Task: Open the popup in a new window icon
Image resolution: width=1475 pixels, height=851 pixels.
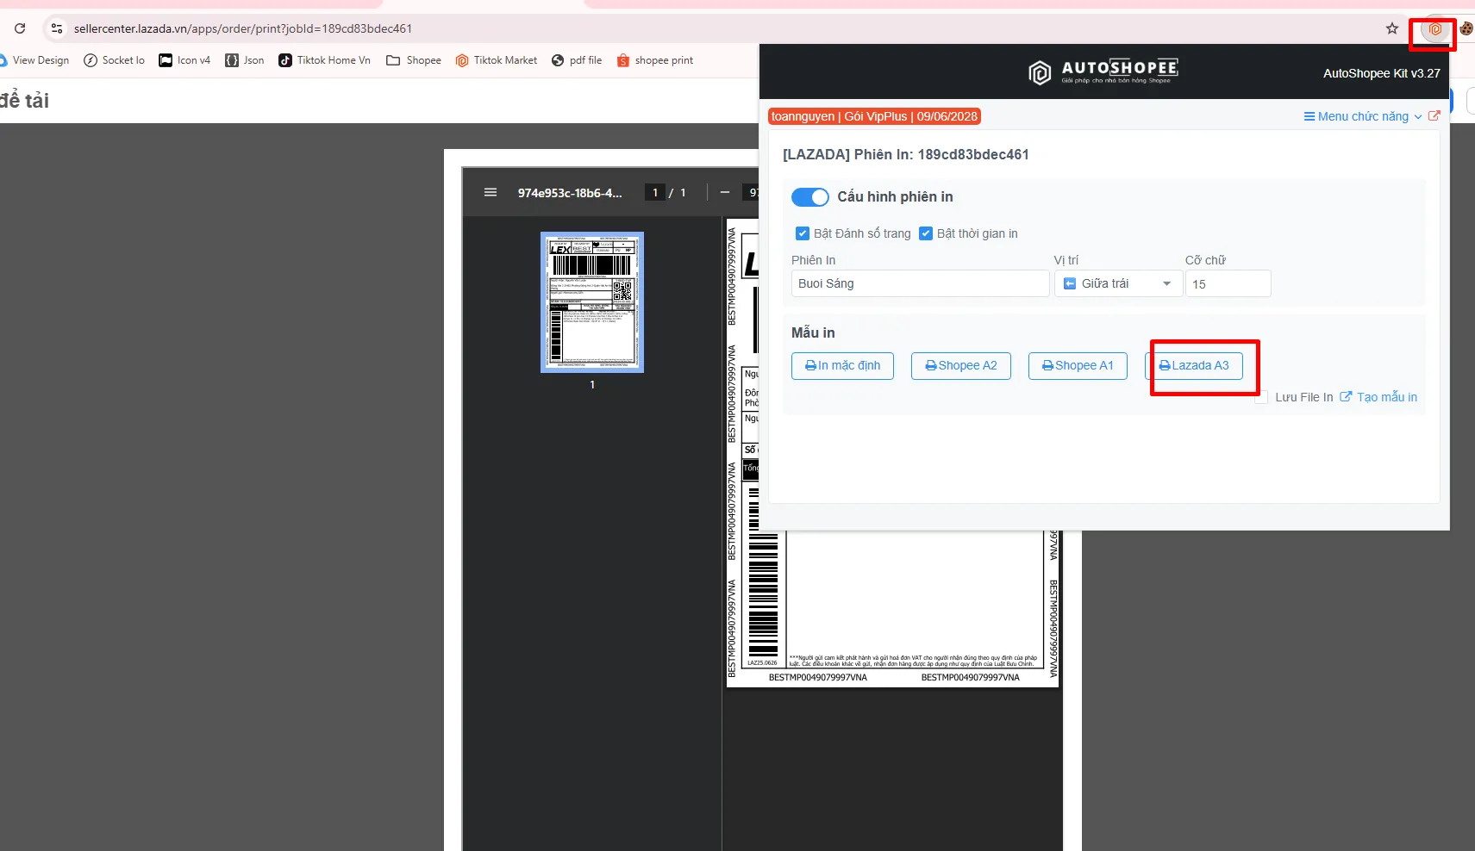Action: 1434,115
